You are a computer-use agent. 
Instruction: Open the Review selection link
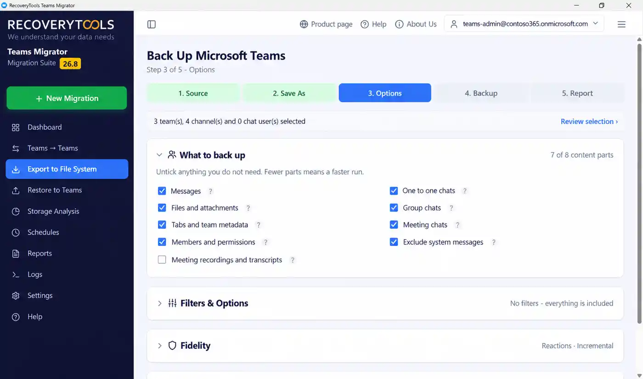(589, 122)
